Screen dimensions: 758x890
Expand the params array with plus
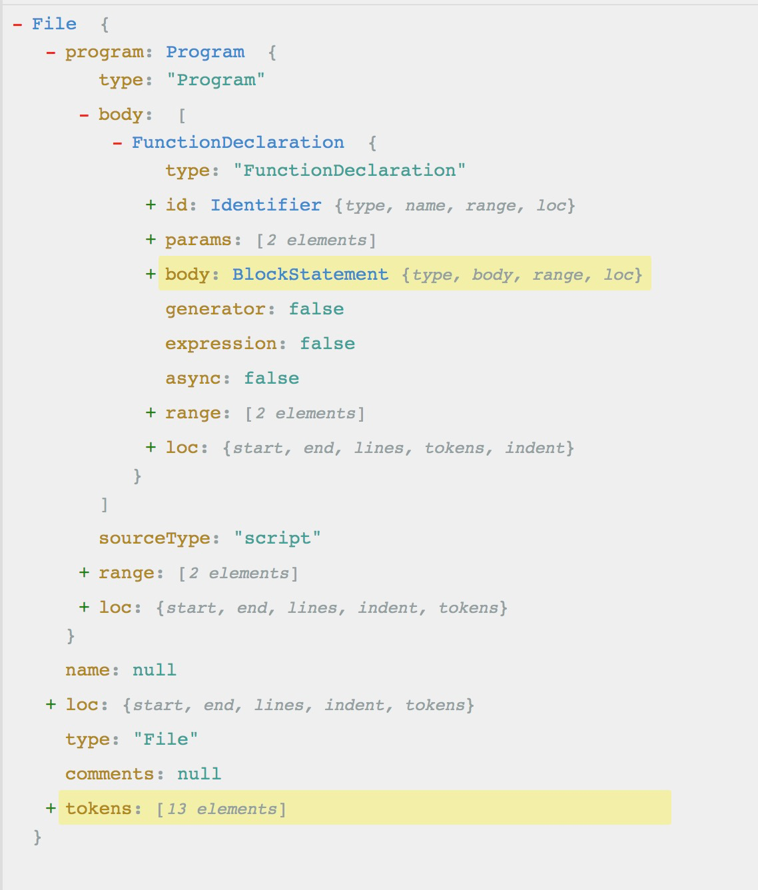click(151, 240)
